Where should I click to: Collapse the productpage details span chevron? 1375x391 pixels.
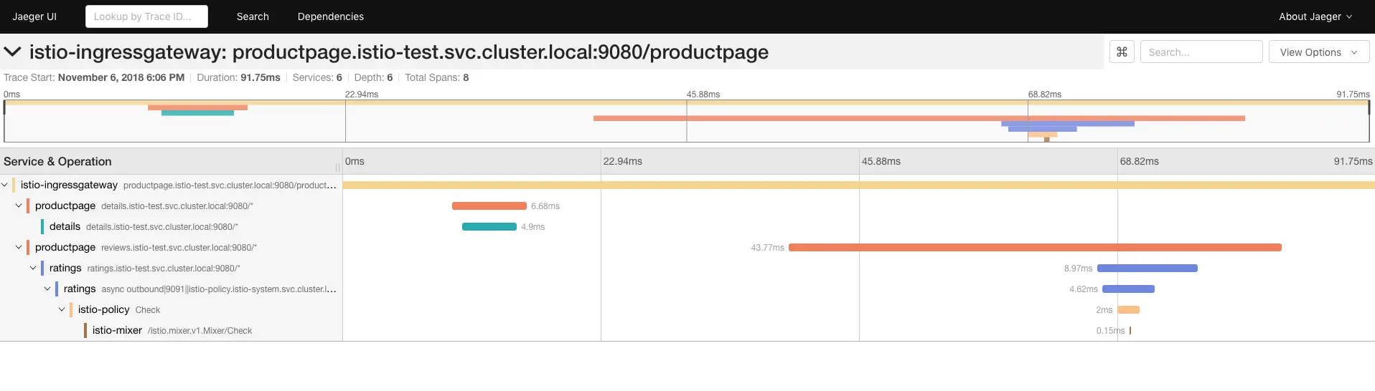pyautogui.click(x=19, y=206)
